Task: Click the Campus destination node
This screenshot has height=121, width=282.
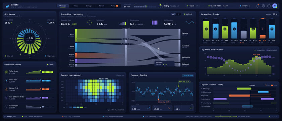Action: pos(179,34)
